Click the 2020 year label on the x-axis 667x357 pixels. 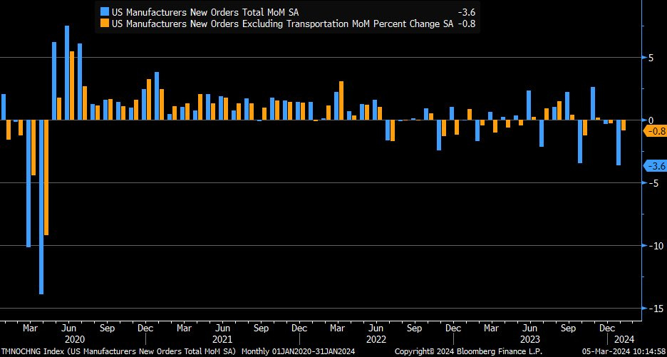pos(74,340)
